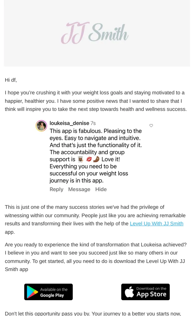194x316 pixels.
Task: Open the Level Up With JJ Smith link
Action: point(157,224)
